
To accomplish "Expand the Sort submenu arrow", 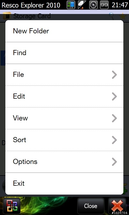I will tap(114, 140).
